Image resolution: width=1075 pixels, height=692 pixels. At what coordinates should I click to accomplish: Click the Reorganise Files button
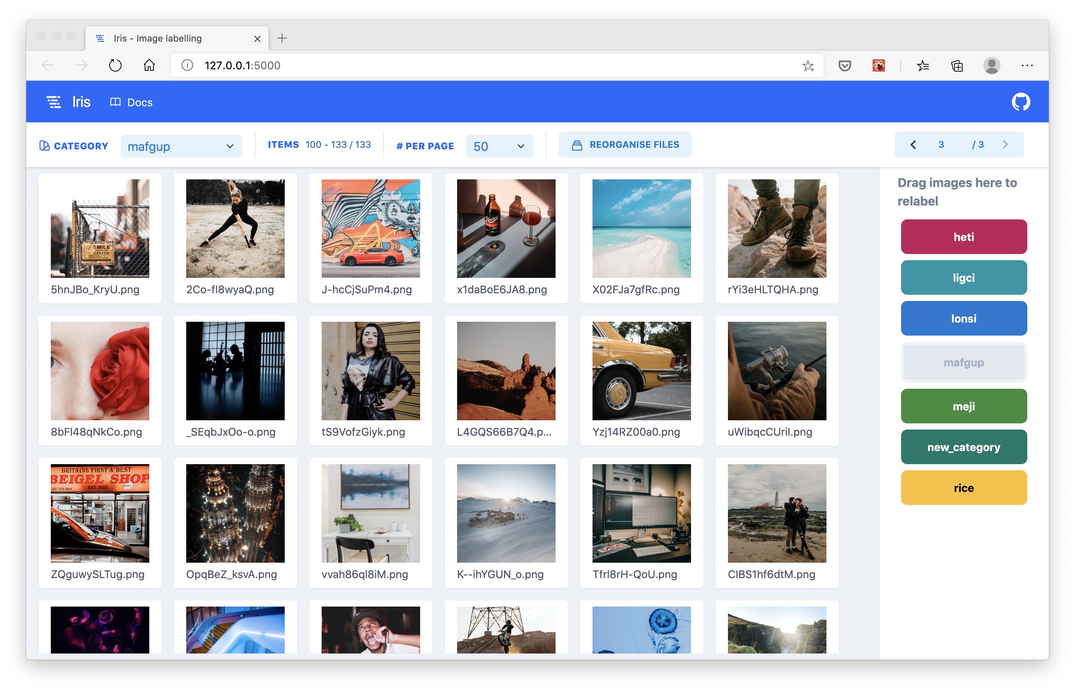(625, 145)
